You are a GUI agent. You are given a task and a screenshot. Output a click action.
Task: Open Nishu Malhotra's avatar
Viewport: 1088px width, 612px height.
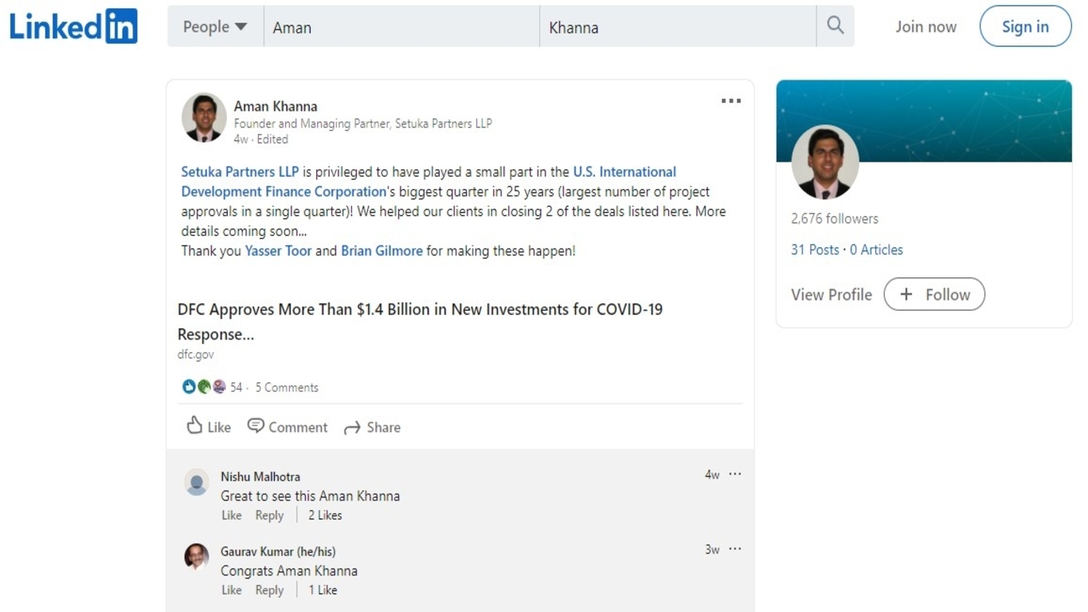tap(197, 482)
